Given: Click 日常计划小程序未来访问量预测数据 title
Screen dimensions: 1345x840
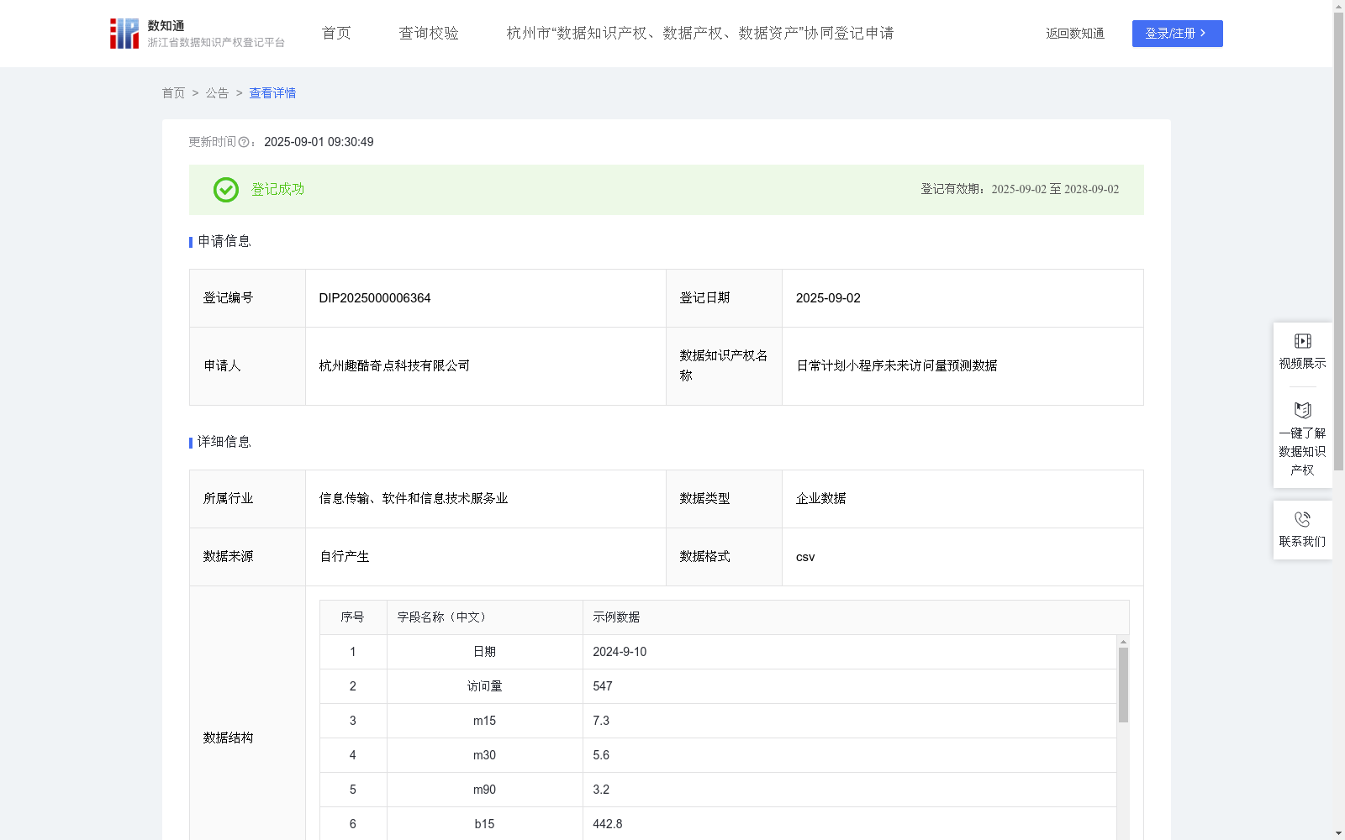Looking at the screenshot, I should tap(897, 366).
